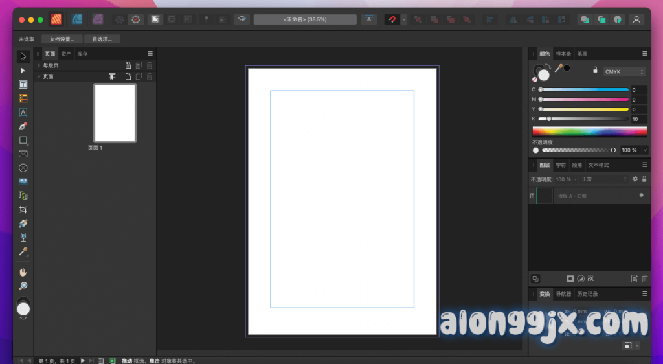Toggle snapping magnet in toolbar
Image resolution: width=663 pixels, height=364 pixels.
coord(392,19)
